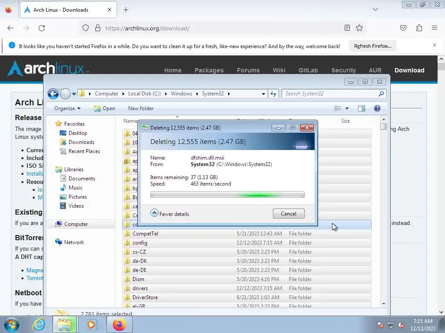Click Computer in the address breadcrumb

tap(106, 94)
